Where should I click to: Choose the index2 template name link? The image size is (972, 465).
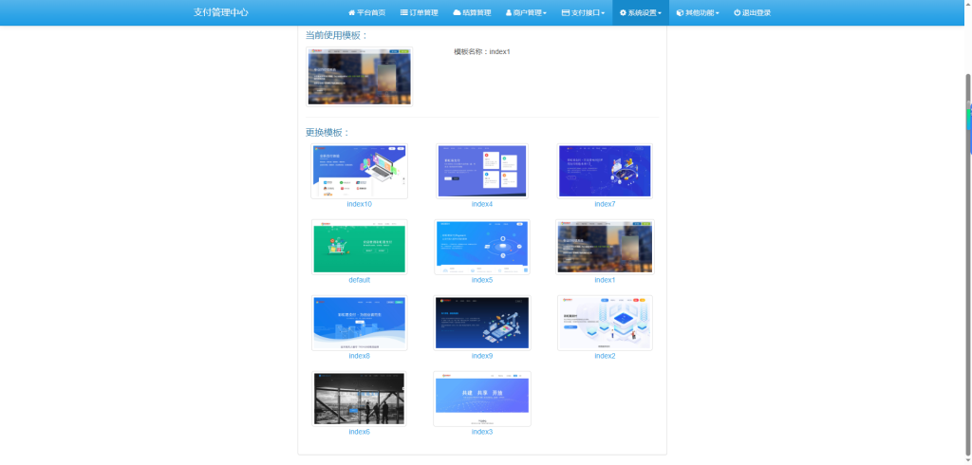point(605,356)
